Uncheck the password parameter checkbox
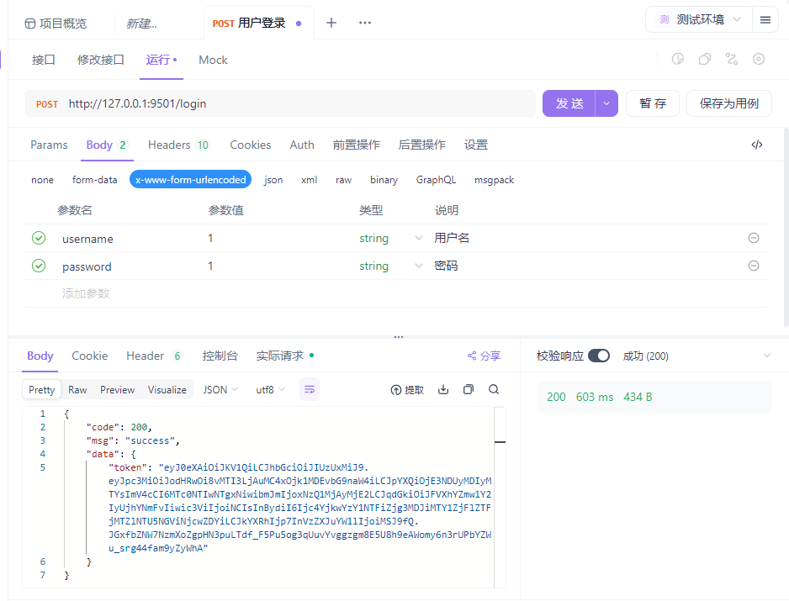Screen dimensions: 789x601 (39, 266)
